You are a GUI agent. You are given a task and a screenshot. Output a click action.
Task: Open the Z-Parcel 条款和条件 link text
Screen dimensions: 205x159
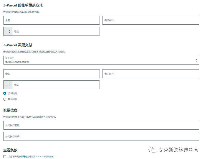point(45,157)
